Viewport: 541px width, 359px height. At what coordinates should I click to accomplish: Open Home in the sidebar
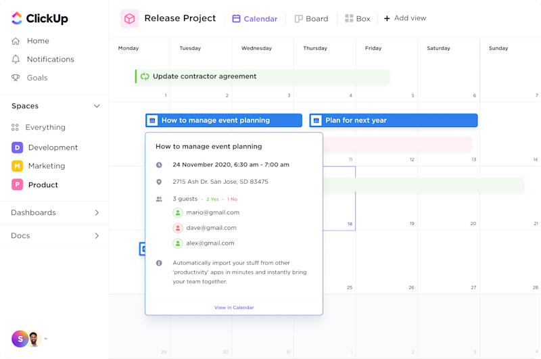[30, 41]
